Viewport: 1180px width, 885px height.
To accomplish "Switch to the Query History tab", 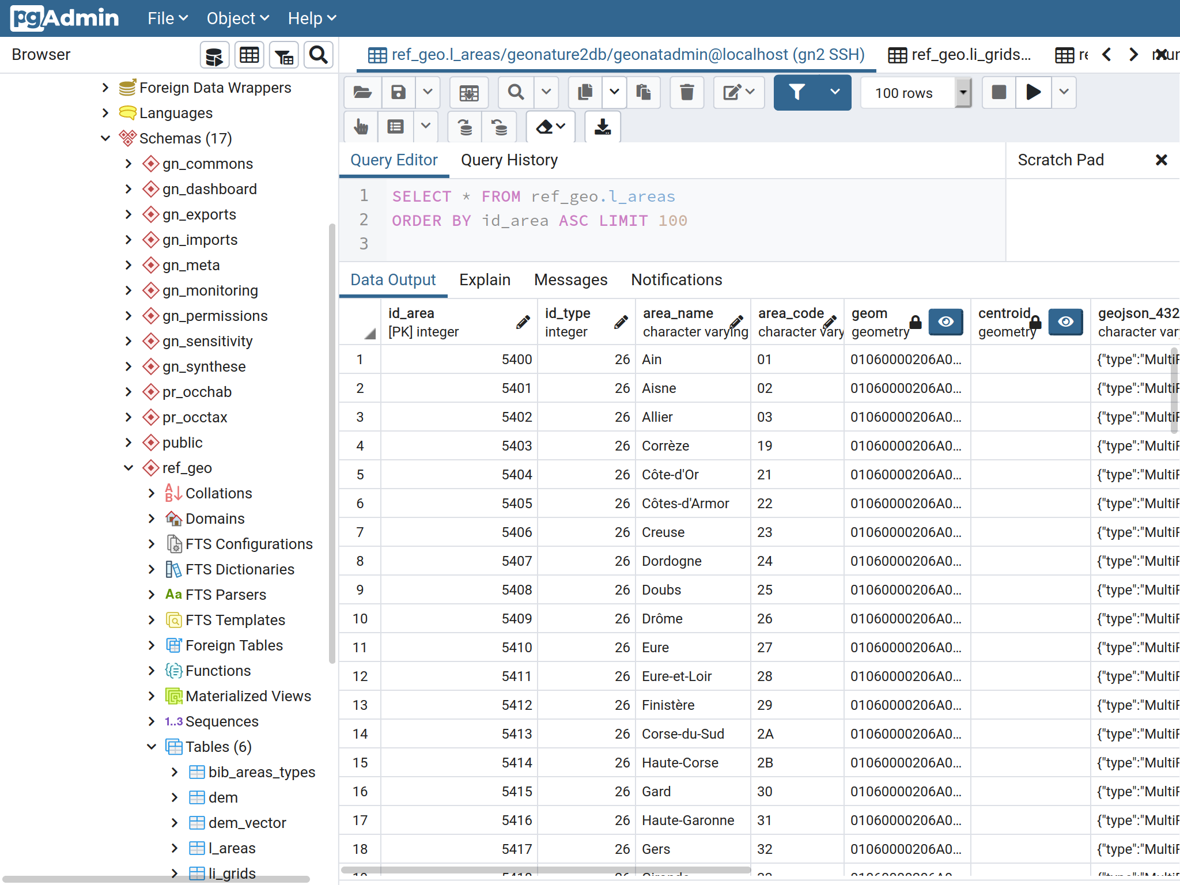I will pos(509,160).
